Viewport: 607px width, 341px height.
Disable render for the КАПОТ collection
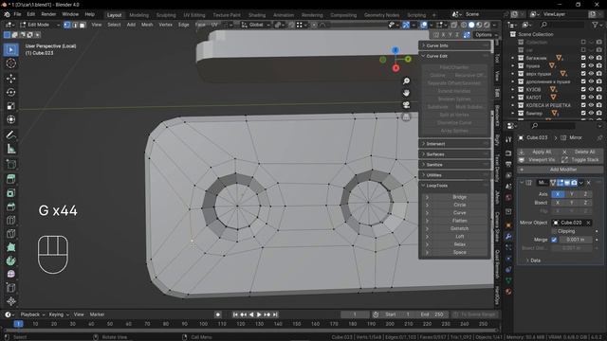click(x=598, y=97)
